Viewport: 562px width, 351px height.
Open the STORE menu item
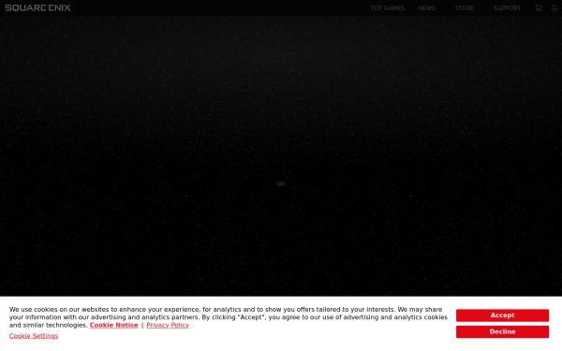[x=465, y=7]
